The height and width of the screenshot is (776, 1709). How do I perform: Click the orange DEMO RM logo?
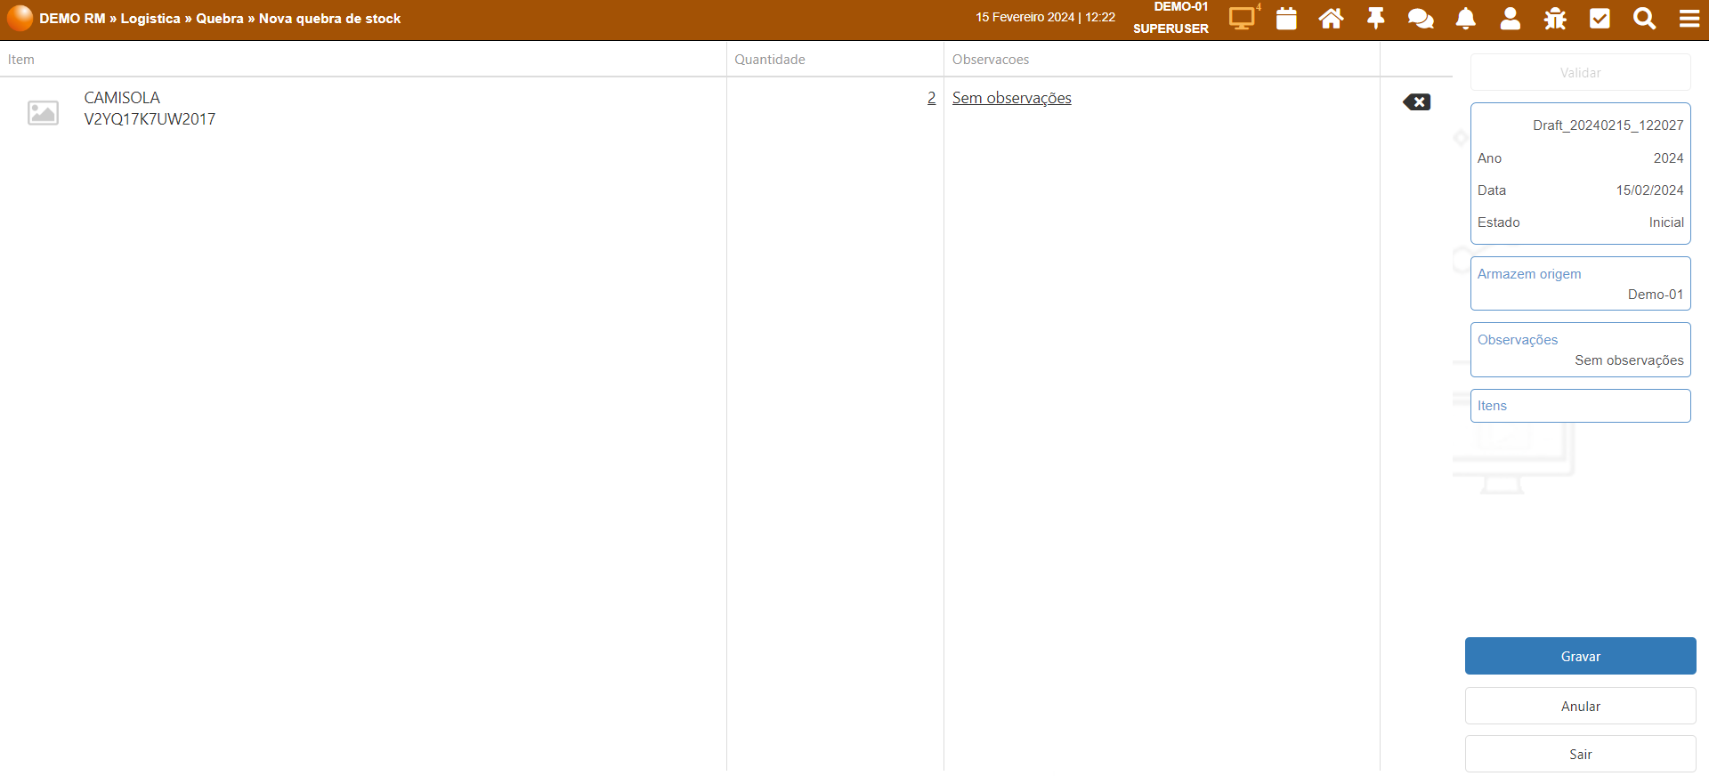click(20, 18)
